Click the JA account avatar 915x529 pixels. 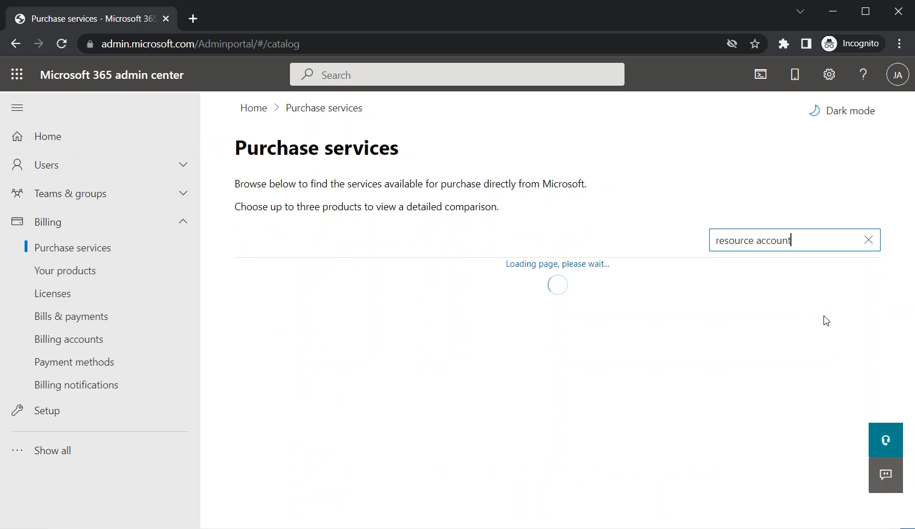[897, 75]
